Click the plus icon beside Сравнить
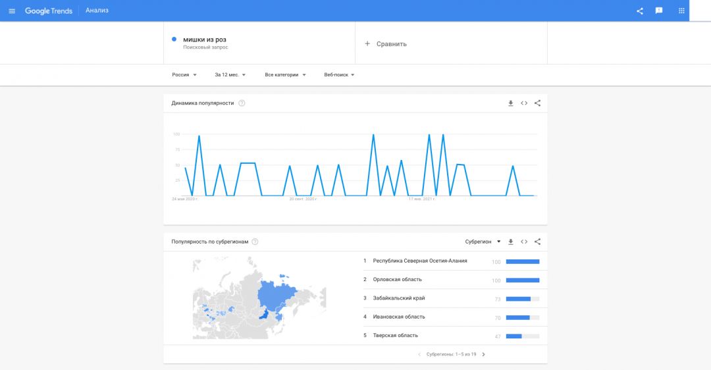Image resolution: width=711 pixels, height=370 pixels. tap(367, 43)
